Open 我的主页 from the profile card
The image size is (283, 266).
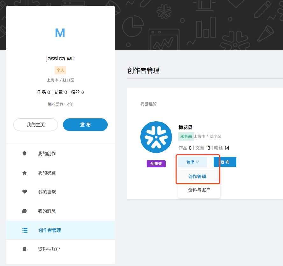tap(36, 125)
